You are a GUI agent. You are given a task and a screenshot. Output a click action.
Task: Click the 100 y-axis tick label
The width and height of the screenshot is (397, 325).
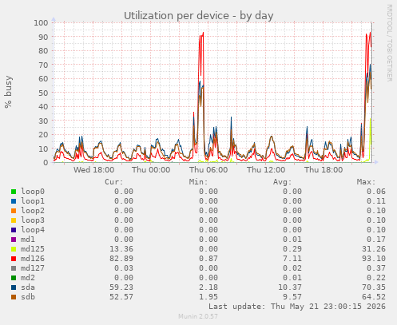pyautogui.click(x=41, y=22)
